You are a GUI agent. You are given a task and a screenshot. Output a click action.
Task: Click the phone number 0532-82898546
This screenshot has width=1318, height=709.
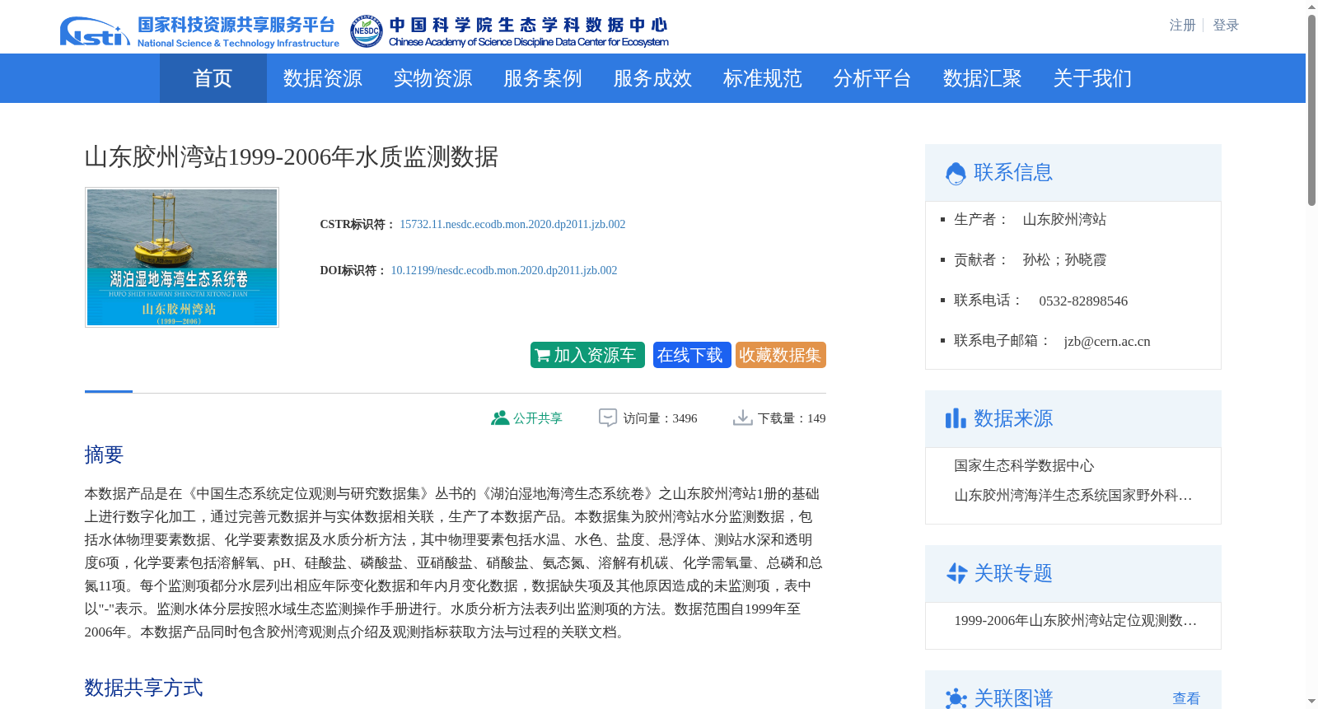click(x=1083, y=301)
